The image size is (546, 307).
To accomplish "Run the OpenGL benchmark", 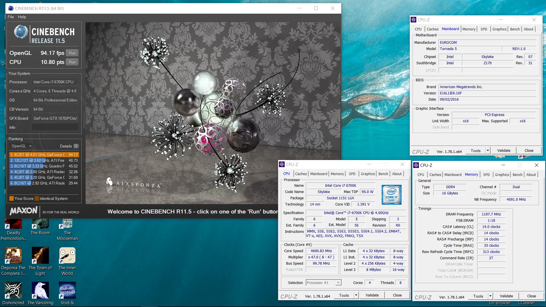I will [72, 53].
